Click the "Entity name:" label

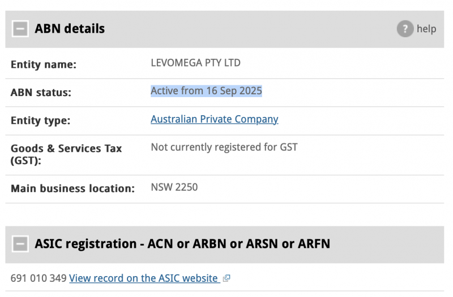tap(43, 64)
